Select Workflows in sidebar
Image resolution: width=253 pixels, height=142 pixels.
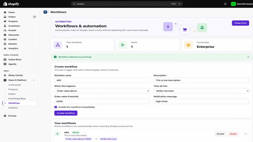point(19,103)
